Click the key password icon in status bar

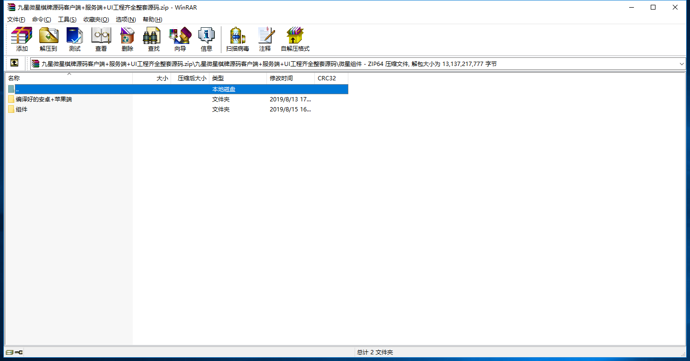coord(19,352)
